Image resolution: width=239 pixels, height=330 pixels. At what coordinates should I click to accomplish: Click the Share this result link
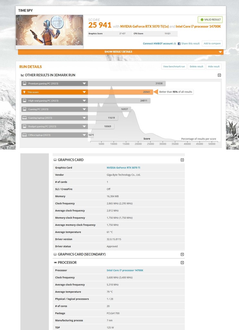(190, 44)
